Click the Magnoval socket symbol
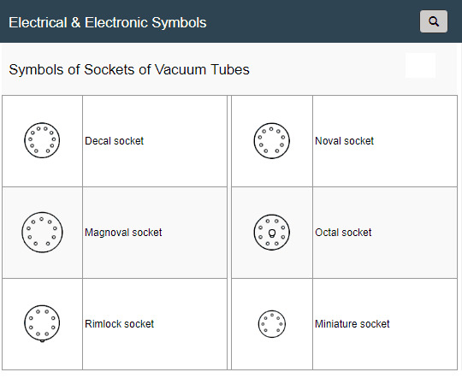This screenshot has height=378, width=462. pos(42,232)
